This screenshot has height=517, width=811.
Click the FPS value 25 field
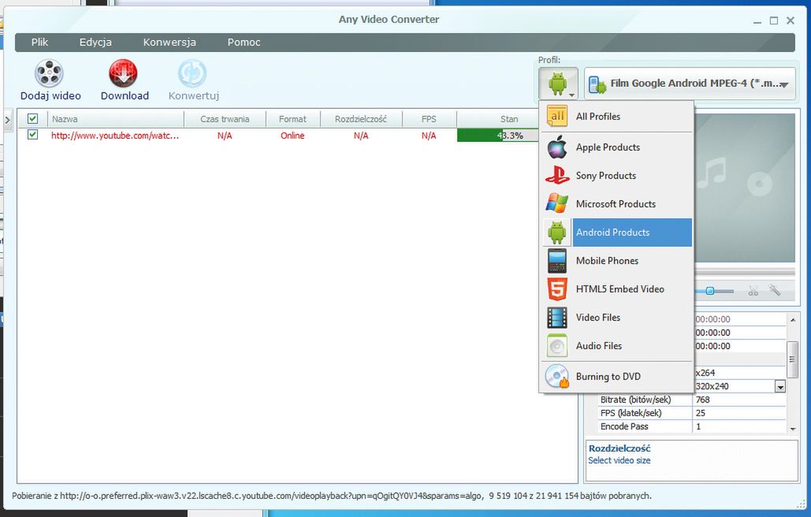tap(738, 413)
